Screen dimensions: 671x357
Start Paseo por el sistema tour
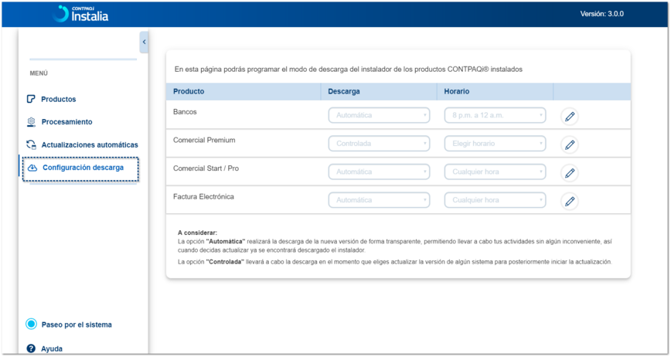(77, 325)
